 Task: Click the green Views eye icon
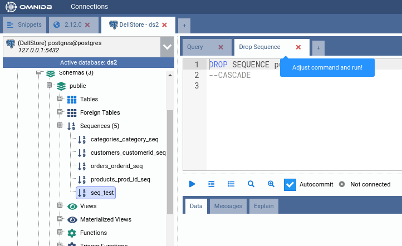tap(72, 206)
